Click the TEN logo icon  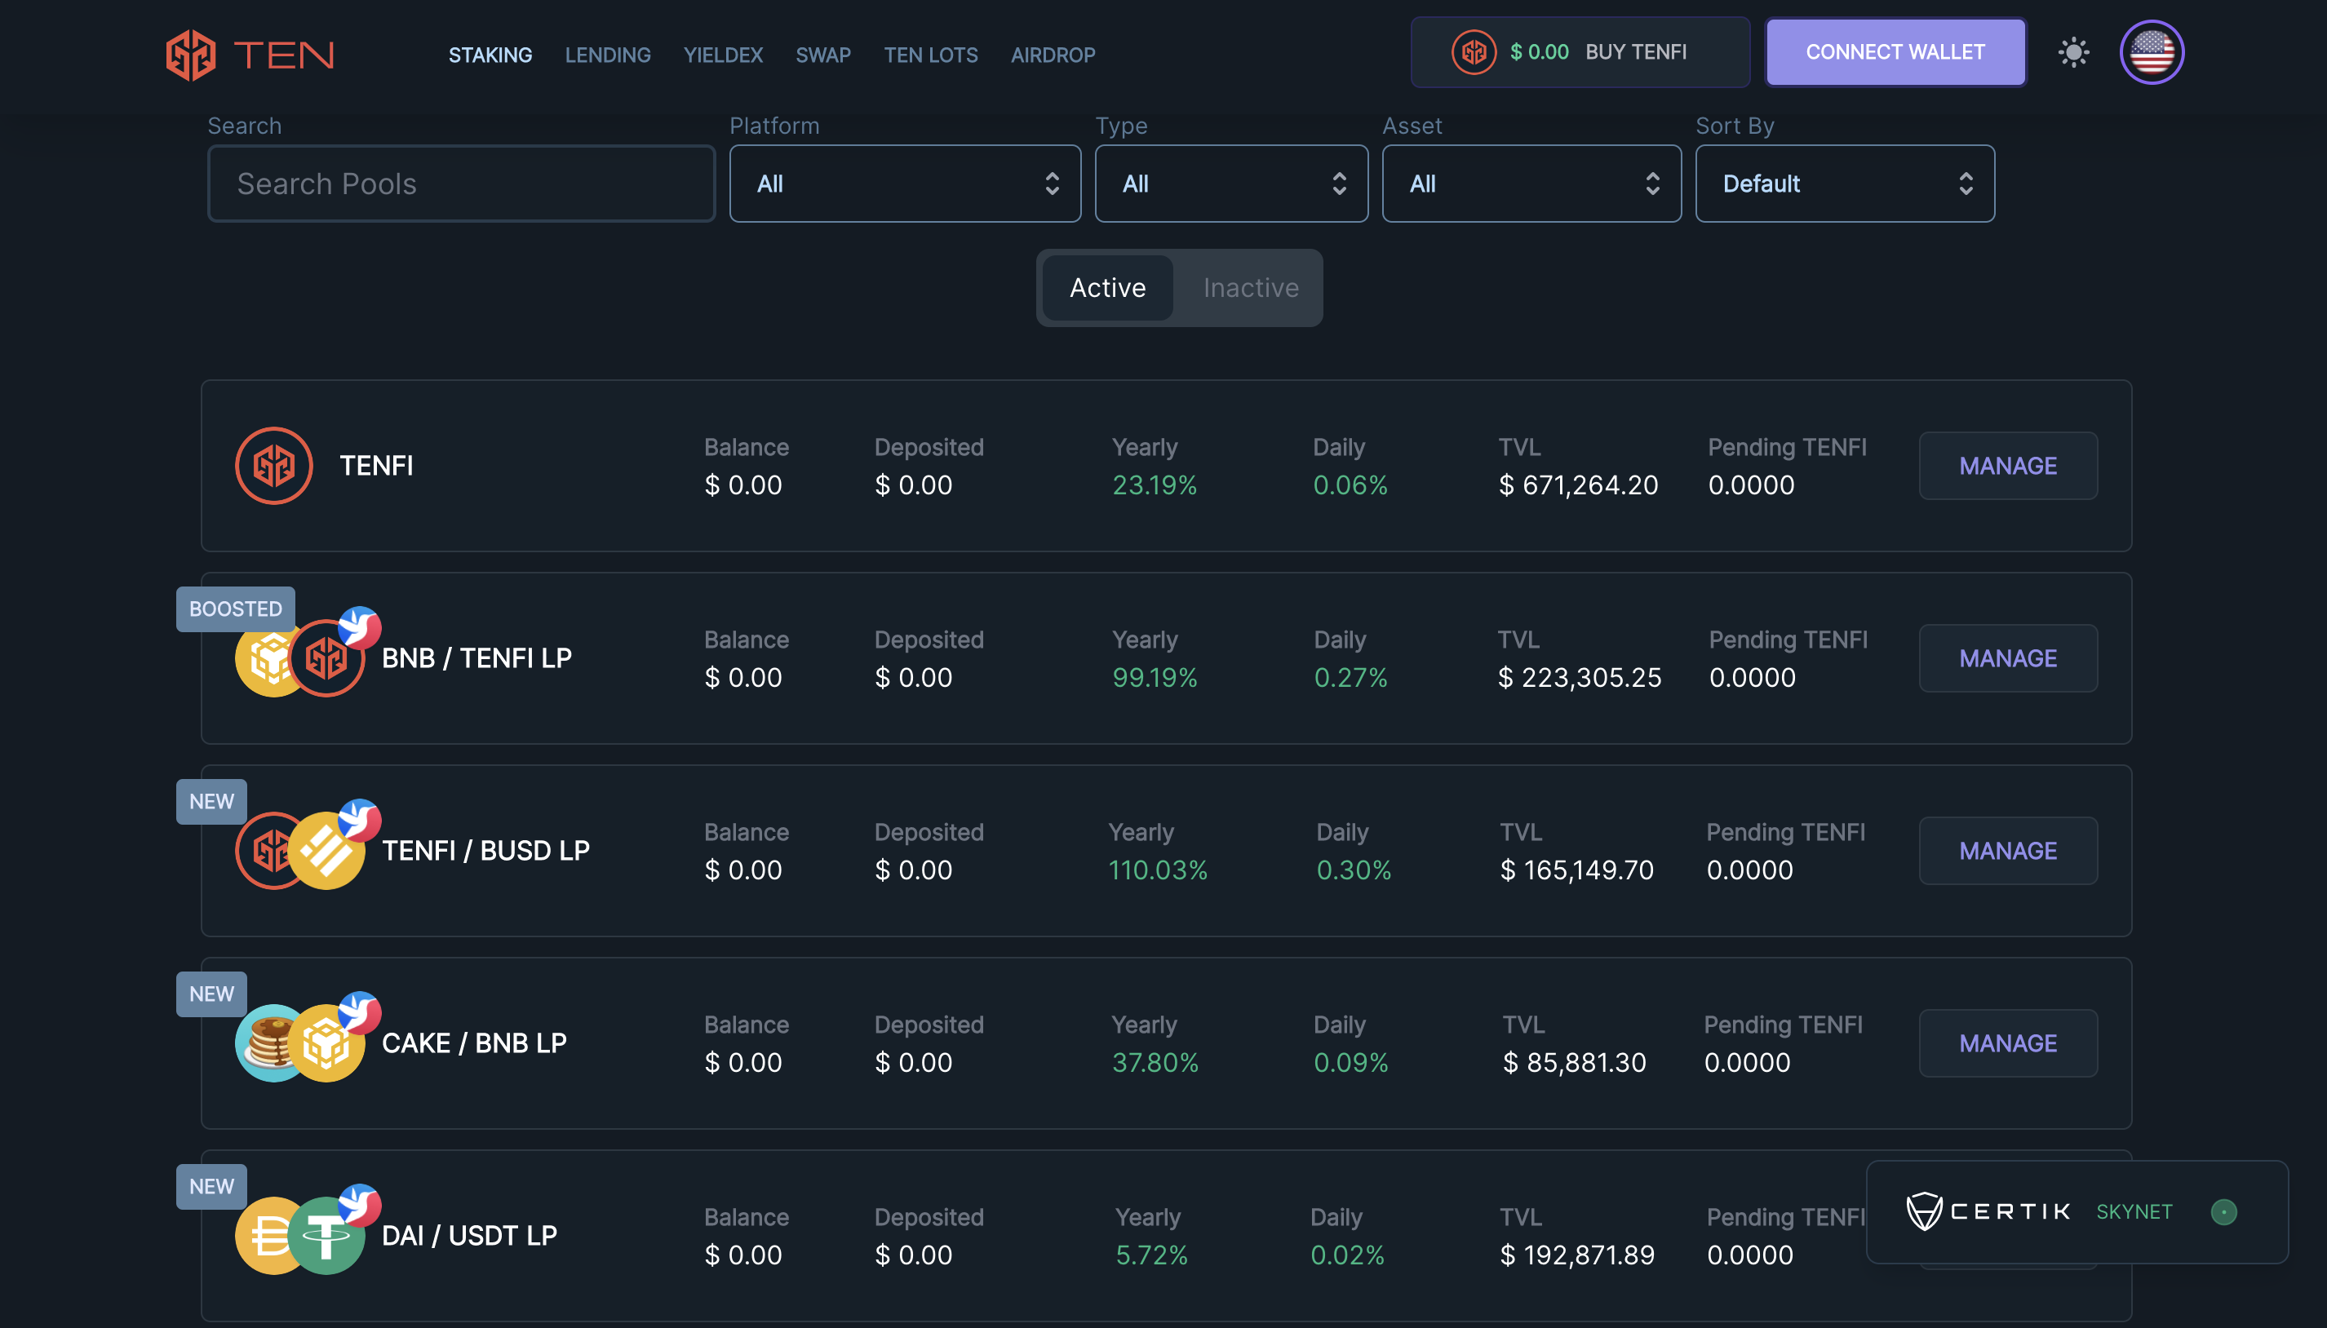click(x=191, y=55)
